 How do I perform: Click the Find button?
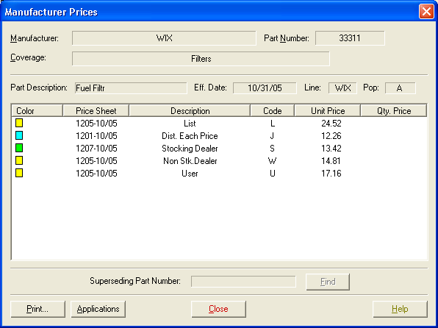coord(328,282)
